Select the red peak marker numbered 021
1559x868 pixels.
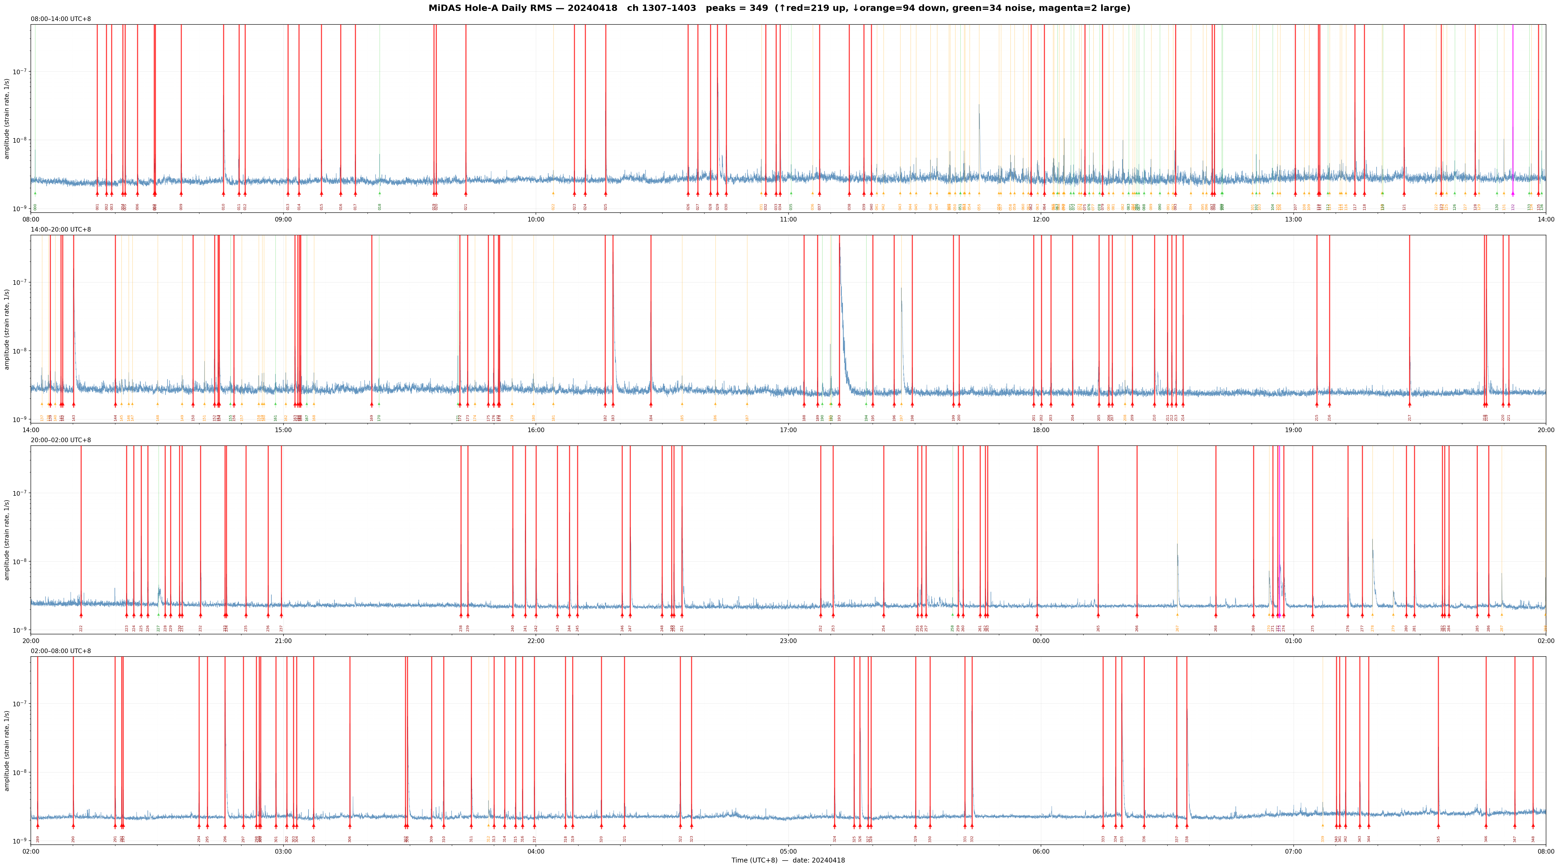pos(466,194)
